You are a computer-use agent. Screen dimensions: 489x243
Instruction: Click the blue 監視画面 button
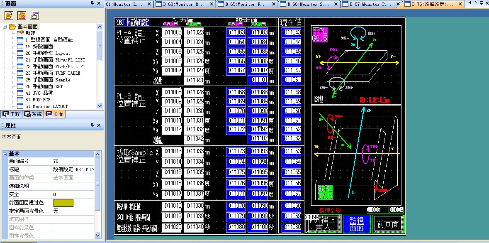coord(356,224)
